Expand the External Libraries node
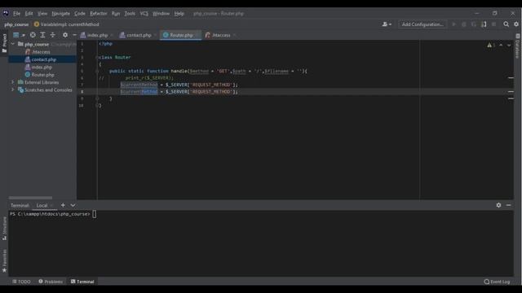 click(13, 82)
